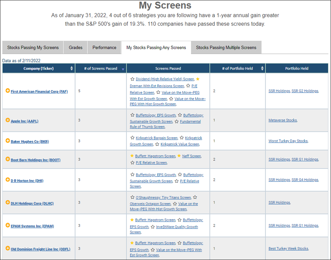The height and width of the screenshot is (260, 331).
Task: Star the Kirkpatrick Value Screen
Action: [157, 144]
